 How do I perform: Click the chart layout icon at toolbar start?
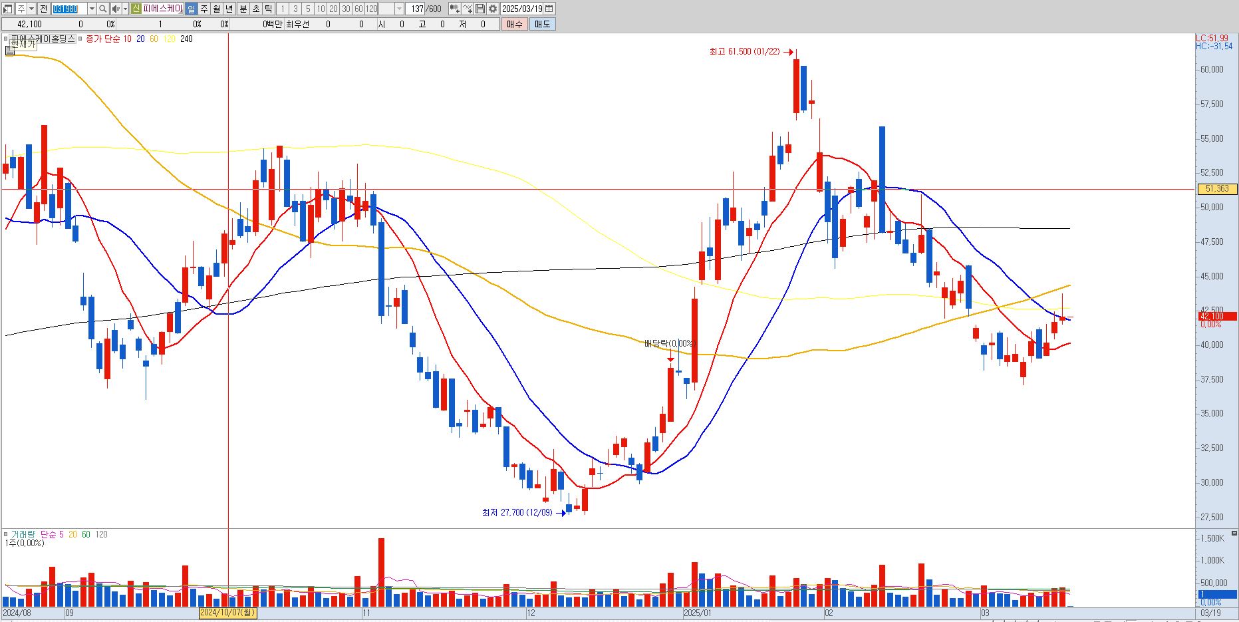8,9
